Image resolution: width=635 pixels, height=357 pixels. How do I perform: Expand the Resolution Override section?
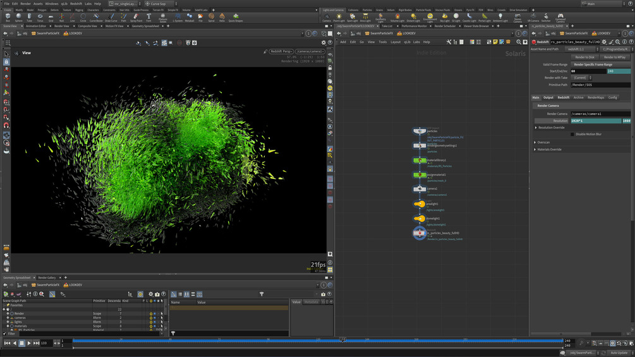[x=536, y=128]
